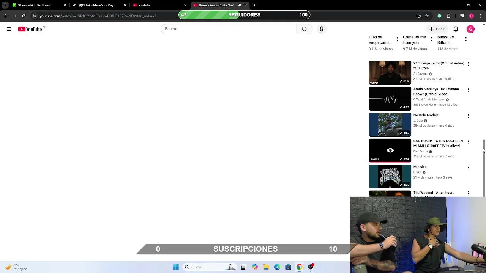Visit Official Arctic Monkeys channel

(x=429, y=100)
